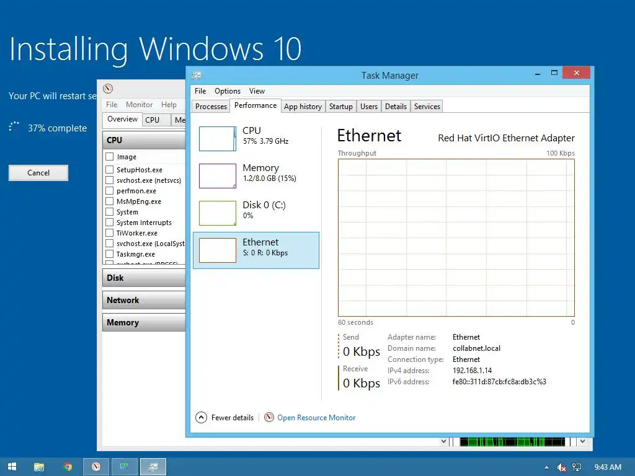
Task: Switch to the Performance tab
Action: click(255, 105)
